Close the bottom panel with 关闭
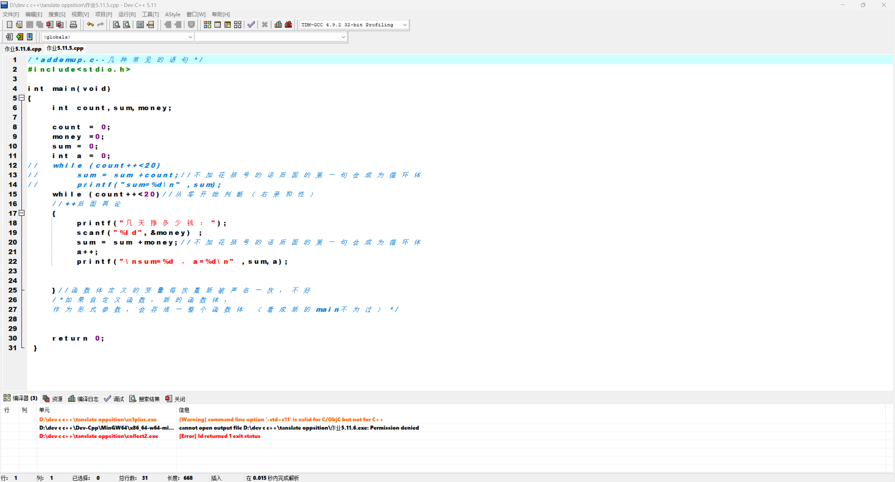Screen dimensions: 895x482 click(x=176, y=399)
